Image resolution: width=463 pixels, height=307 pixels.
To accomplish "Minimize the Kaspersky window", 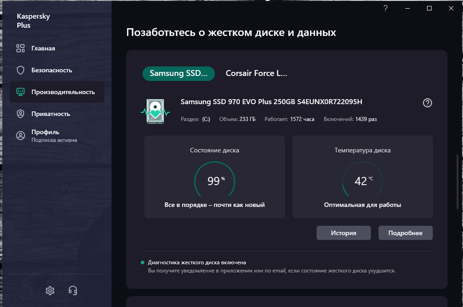I will point(407,8).
